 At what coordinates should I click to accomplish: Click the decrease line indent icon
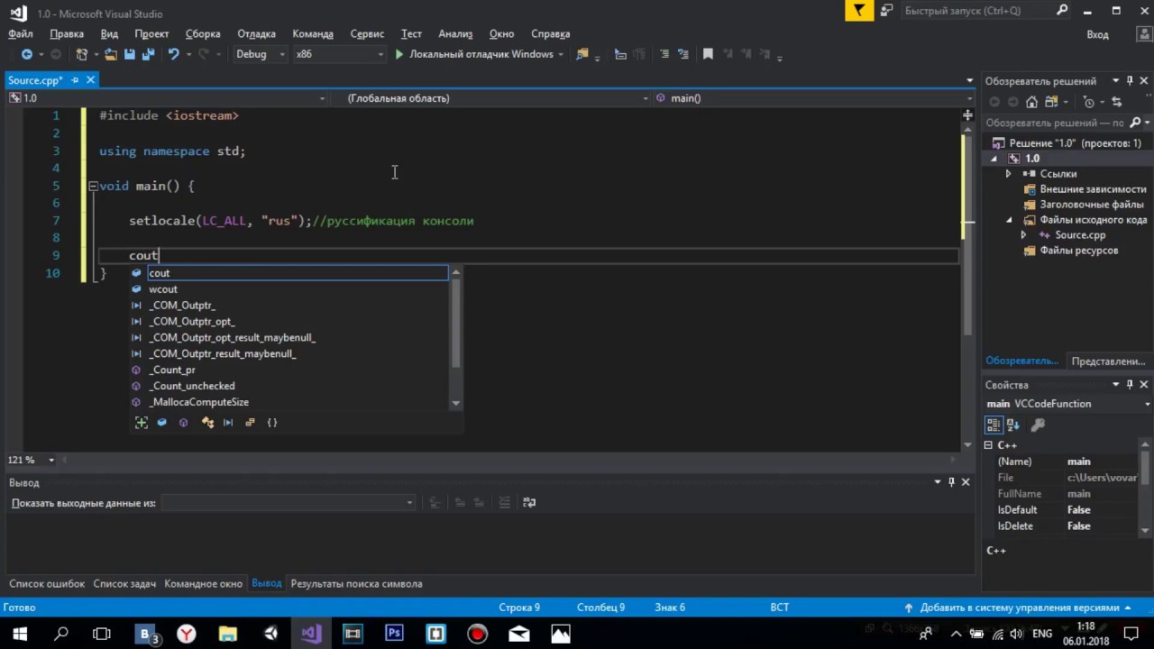(x=664, y=54)
